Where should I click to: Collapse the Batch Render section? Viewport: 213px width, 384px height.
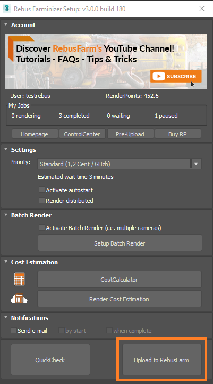click(x=6, y=215)
